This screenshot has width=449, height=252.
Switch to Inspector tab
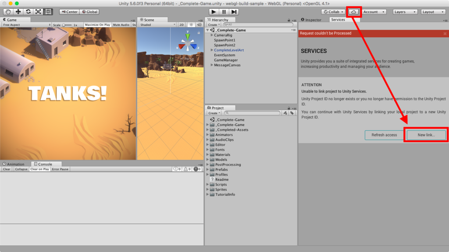(311, 20)
